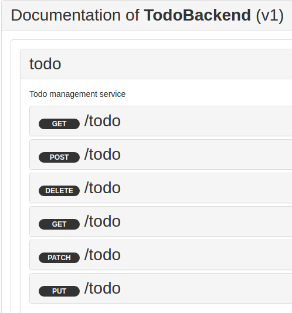The width and height of the screenshot is (292, 313).
Task: Open the /todo path next to PATCH
Action: click(103, 255)
